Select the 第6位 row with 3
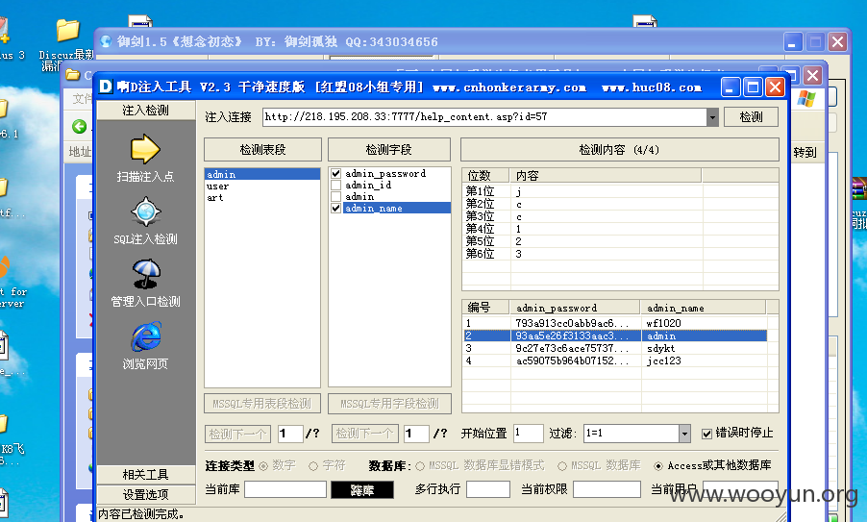The width and height of the screenshot is (867, 522). click(583, 254)
